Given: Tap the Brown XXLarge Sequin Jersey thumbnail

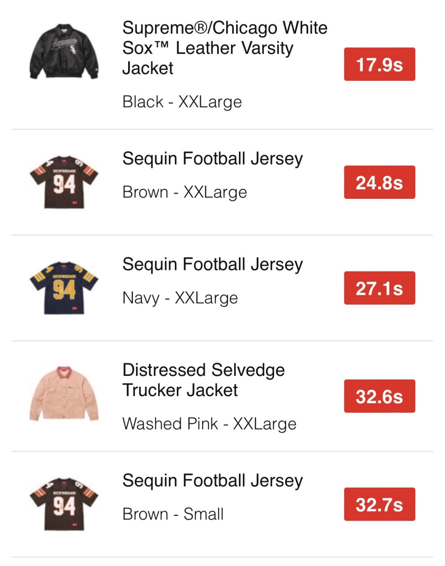Looking at the screenshot, I should tap(64, 182).
